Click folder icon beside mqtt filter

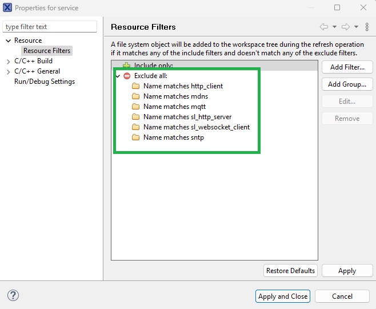tap(136, 107)
